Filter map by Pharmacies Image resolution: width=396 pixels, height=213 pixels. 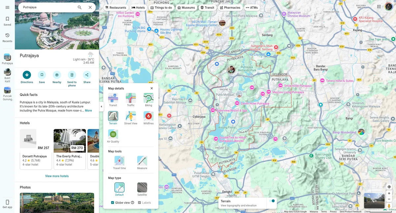click(230, 8)
